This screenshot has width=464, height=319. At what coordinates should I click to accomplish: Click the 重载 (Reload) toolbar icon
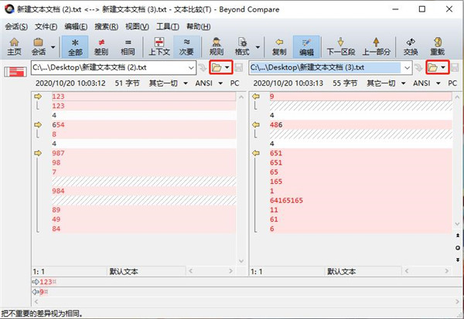tap(438, 46)
